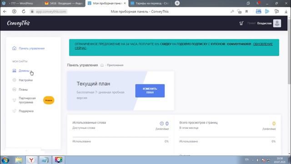Click the taskbar clock
The height and width of the screenshot is (164, 291).
[x=280, y=160]
